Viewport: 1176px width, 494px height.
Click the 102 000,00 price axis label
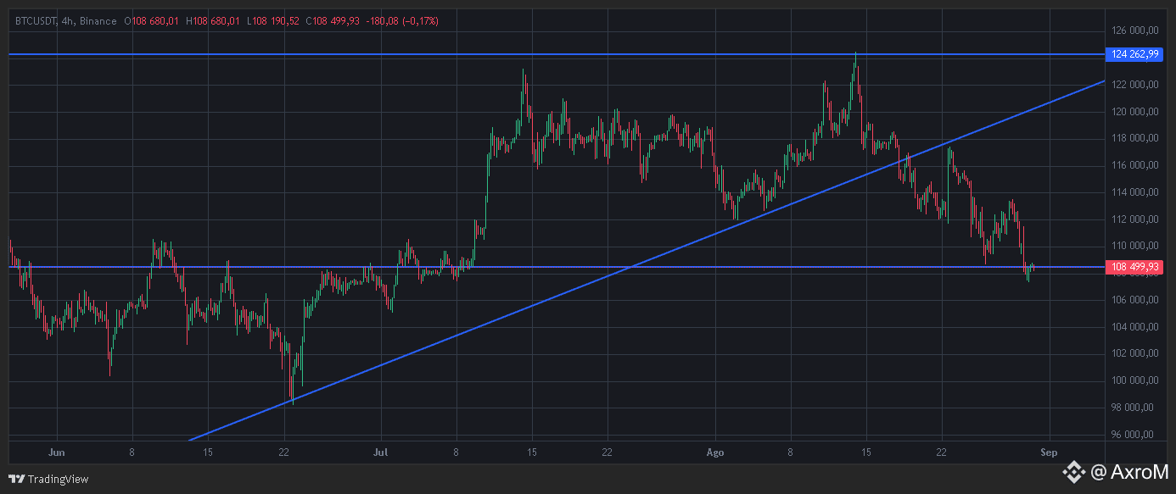pyautogui.click(x=1134, y=354)
